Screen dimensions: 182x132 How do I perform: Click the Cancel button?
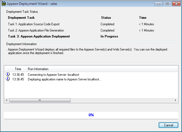pos(168,125)
